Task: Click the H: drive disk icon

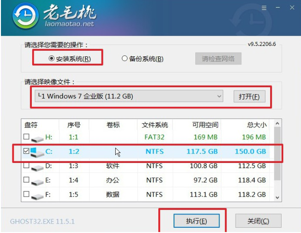Action: click(37, 139)
